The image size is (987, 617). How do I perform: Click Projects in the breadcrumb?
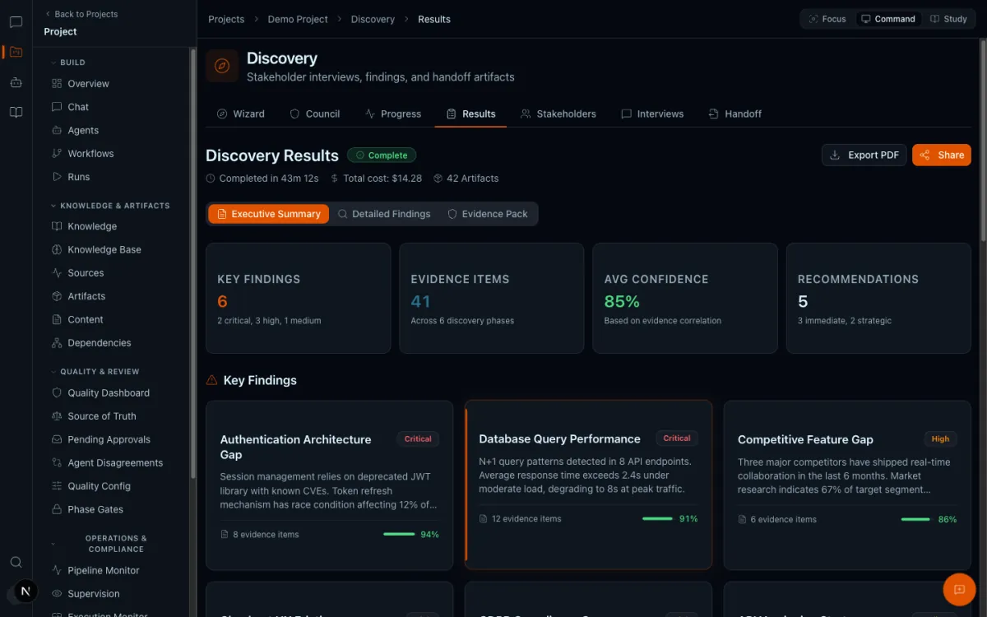click(226, 19)
